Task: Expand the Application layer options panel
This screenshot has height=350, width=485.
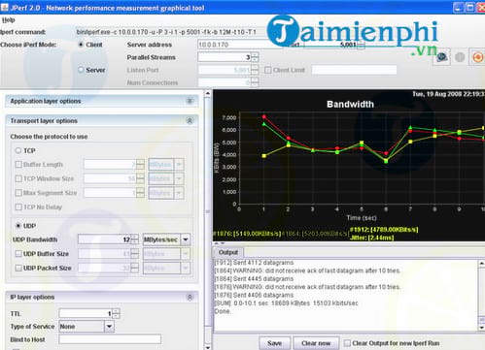Action: click(x=190, y=101)
